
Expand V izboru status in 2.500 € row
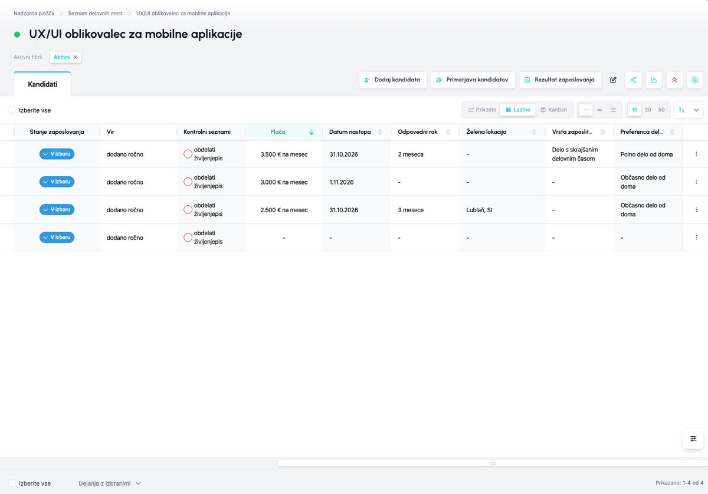point(57,209)
